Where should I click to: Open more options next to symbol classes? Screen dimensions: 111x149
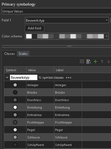[x=68, y=78]
